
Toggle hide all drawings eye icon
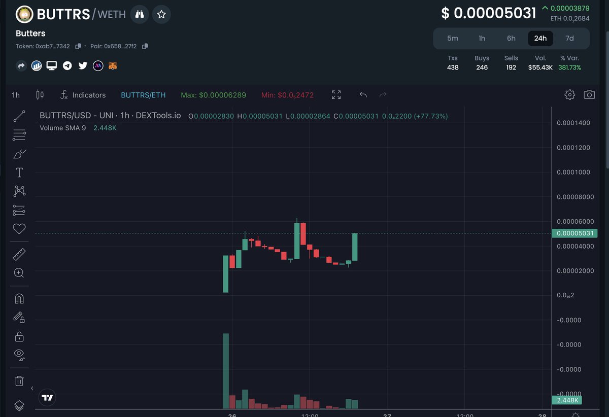pos(19,355)
